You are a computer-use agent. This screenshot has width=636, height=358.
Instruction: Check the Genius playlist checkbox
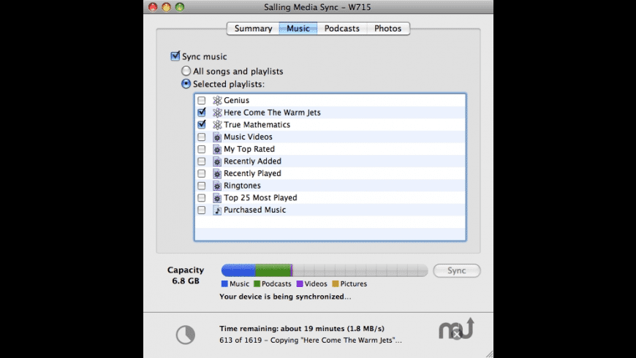202,100
